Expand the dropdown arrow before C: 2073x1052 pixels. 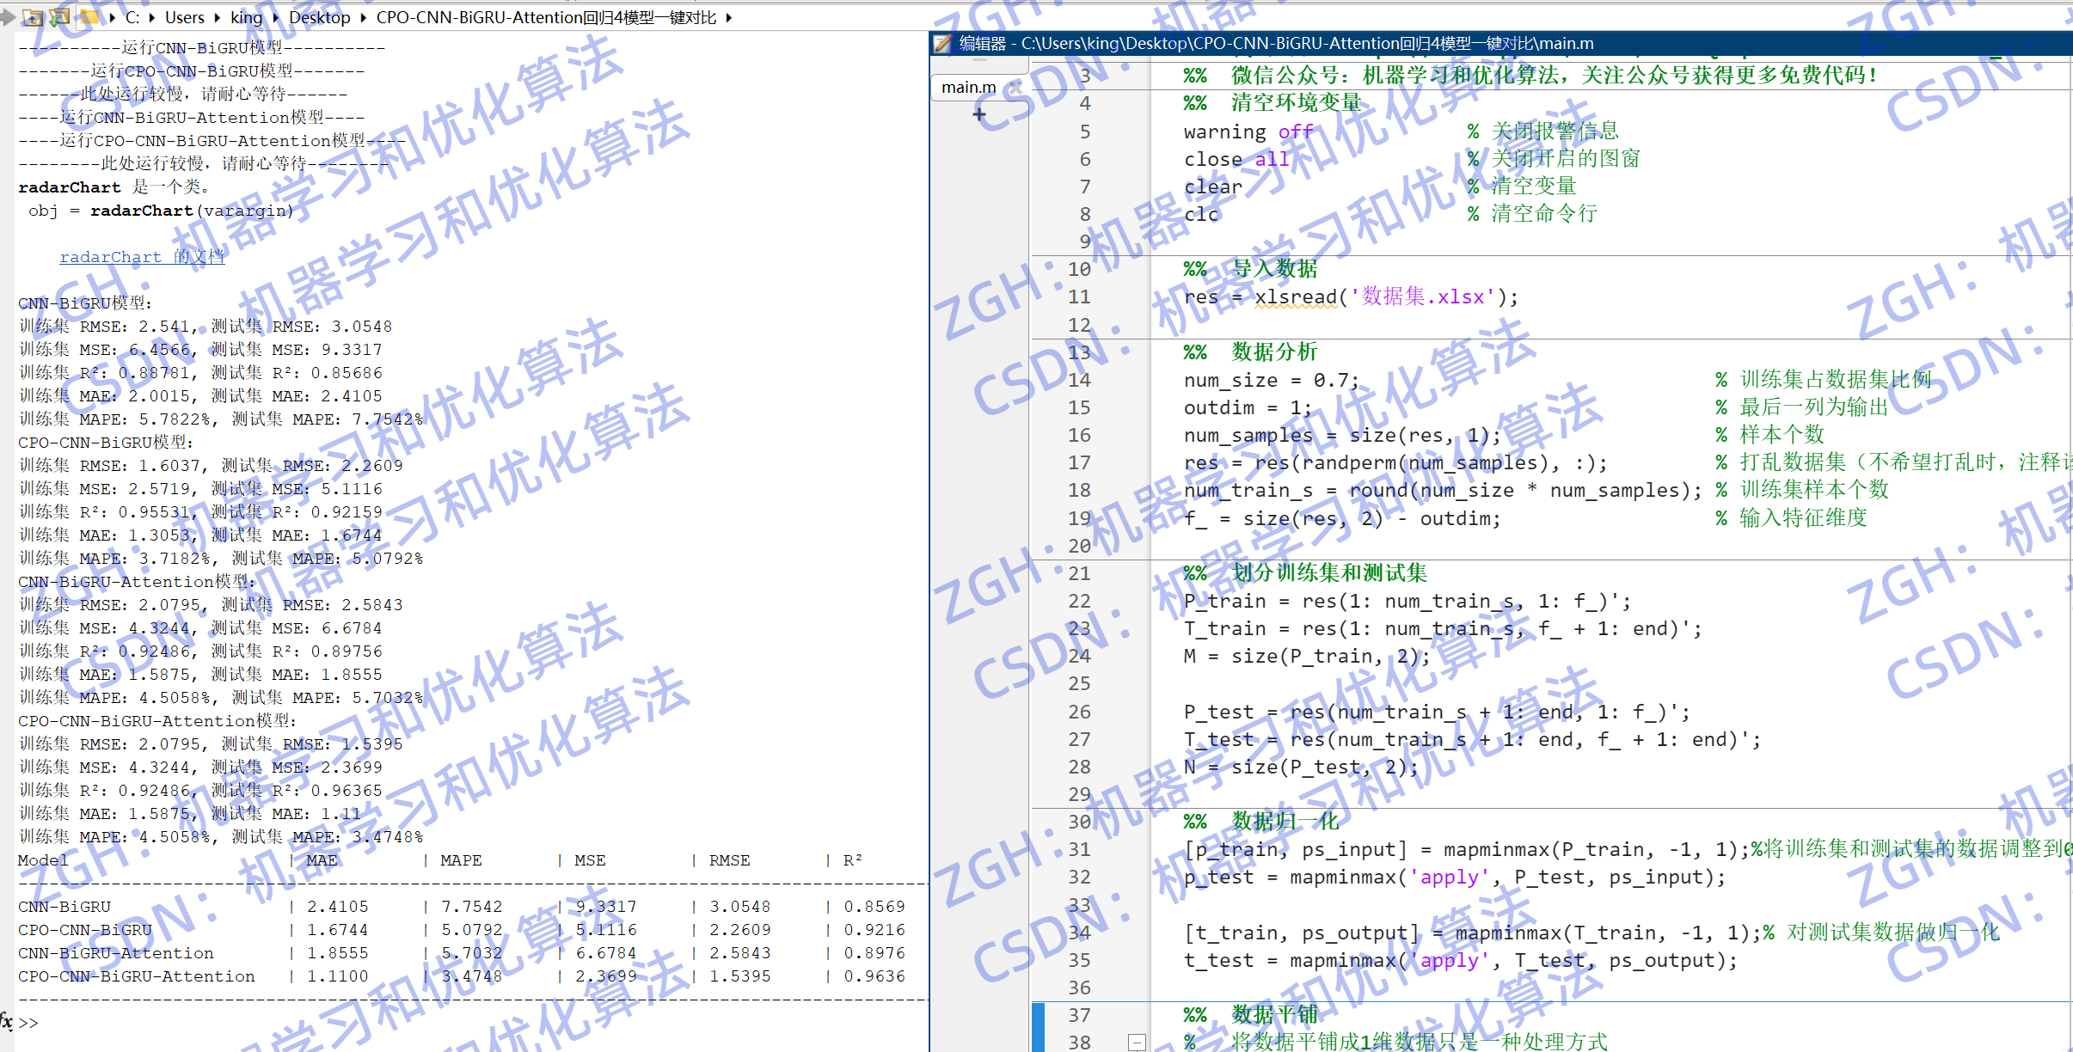[112, 17]
